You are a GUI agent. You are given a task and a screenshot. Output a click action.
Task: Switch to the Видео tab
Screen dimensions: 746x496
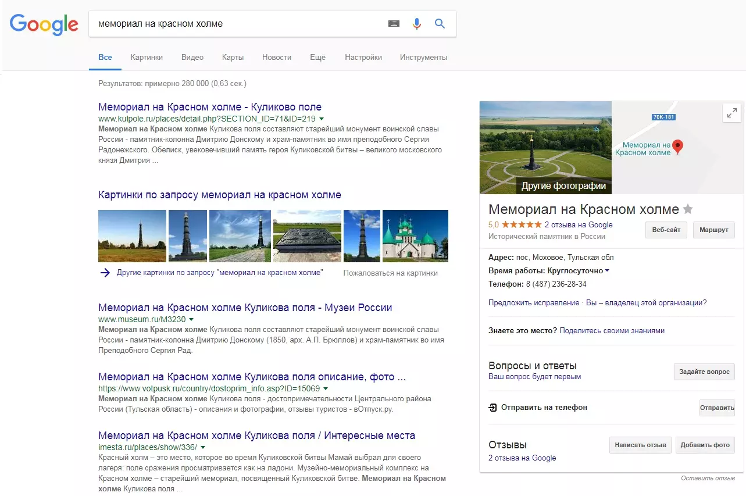192,58
